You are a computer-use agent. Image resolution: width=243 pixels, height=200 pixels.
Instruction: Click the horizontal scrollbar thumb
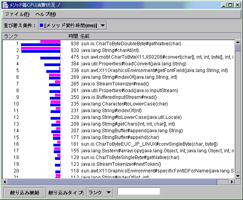click(113, 182)
